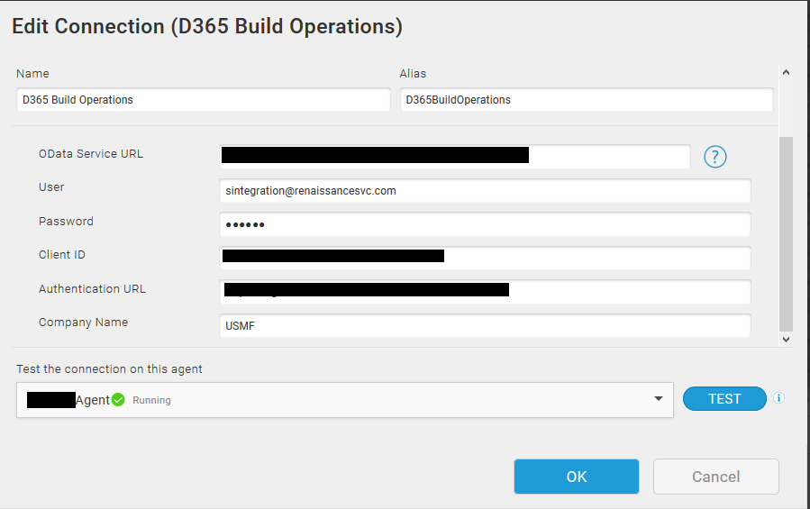
Task: Click the 'User' label
Action: (51, 186)
